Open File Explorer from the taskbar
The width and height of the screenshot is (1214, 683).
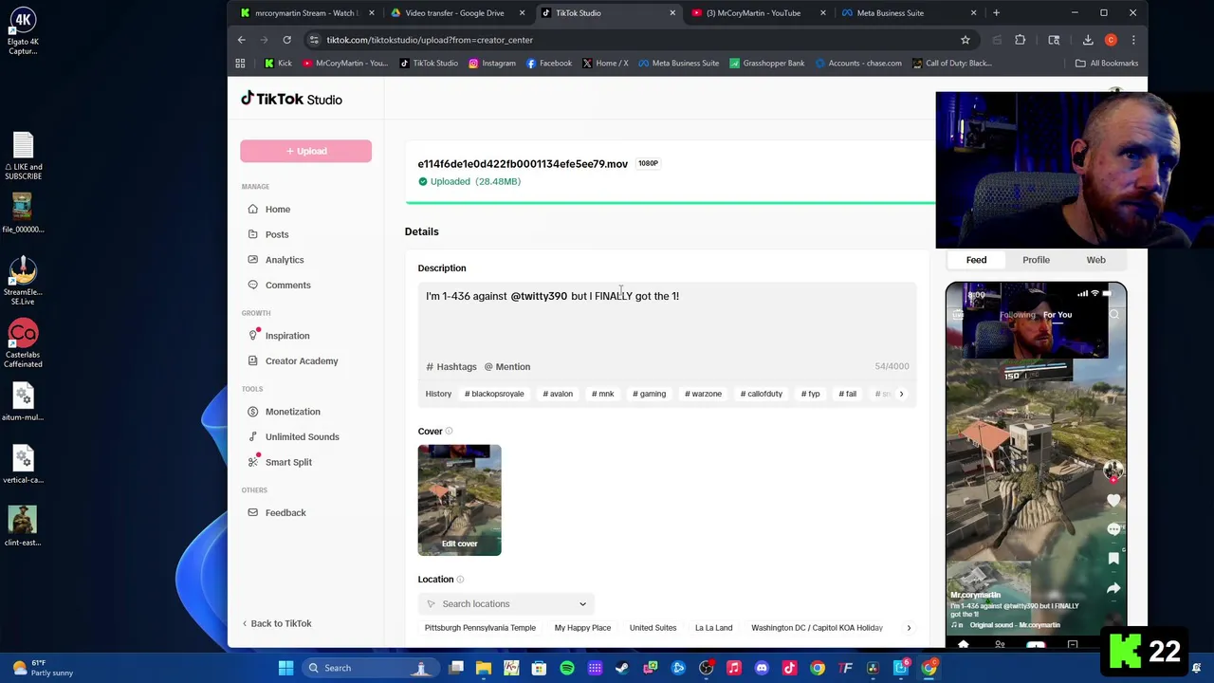click(x=484, y=668)
